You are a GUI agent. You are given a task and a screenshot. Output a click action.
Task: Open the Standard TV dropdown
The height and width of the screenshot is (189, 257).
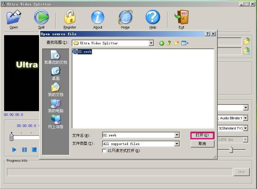tap(246, 128)
